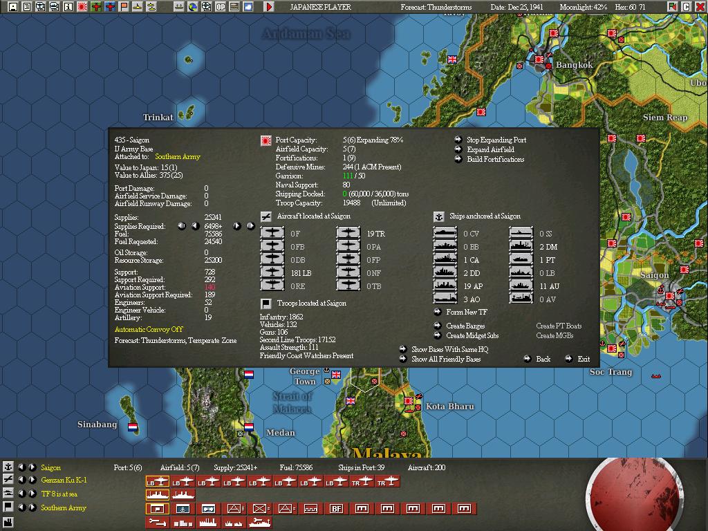Screen dimensions: 708x531
Task: Click the Japanese rising sun flag toolbar icon
Action: click(82, 7)
